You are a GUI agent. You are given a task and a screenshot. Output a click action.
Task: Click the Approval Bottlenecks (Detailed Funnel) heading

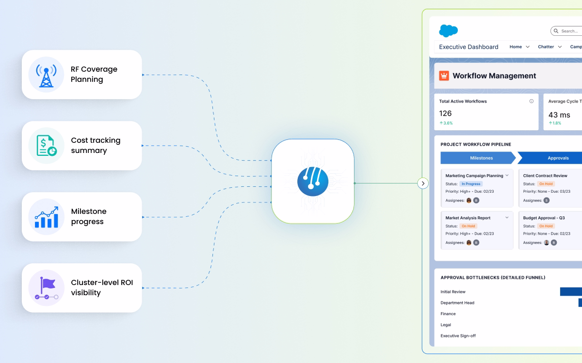click(493, 278)
